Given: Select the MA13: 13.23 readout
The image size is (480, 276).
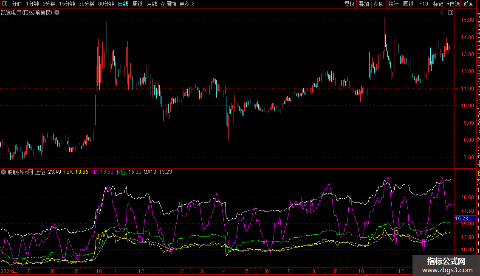Looking at the screenshot, I should (158, 172).
